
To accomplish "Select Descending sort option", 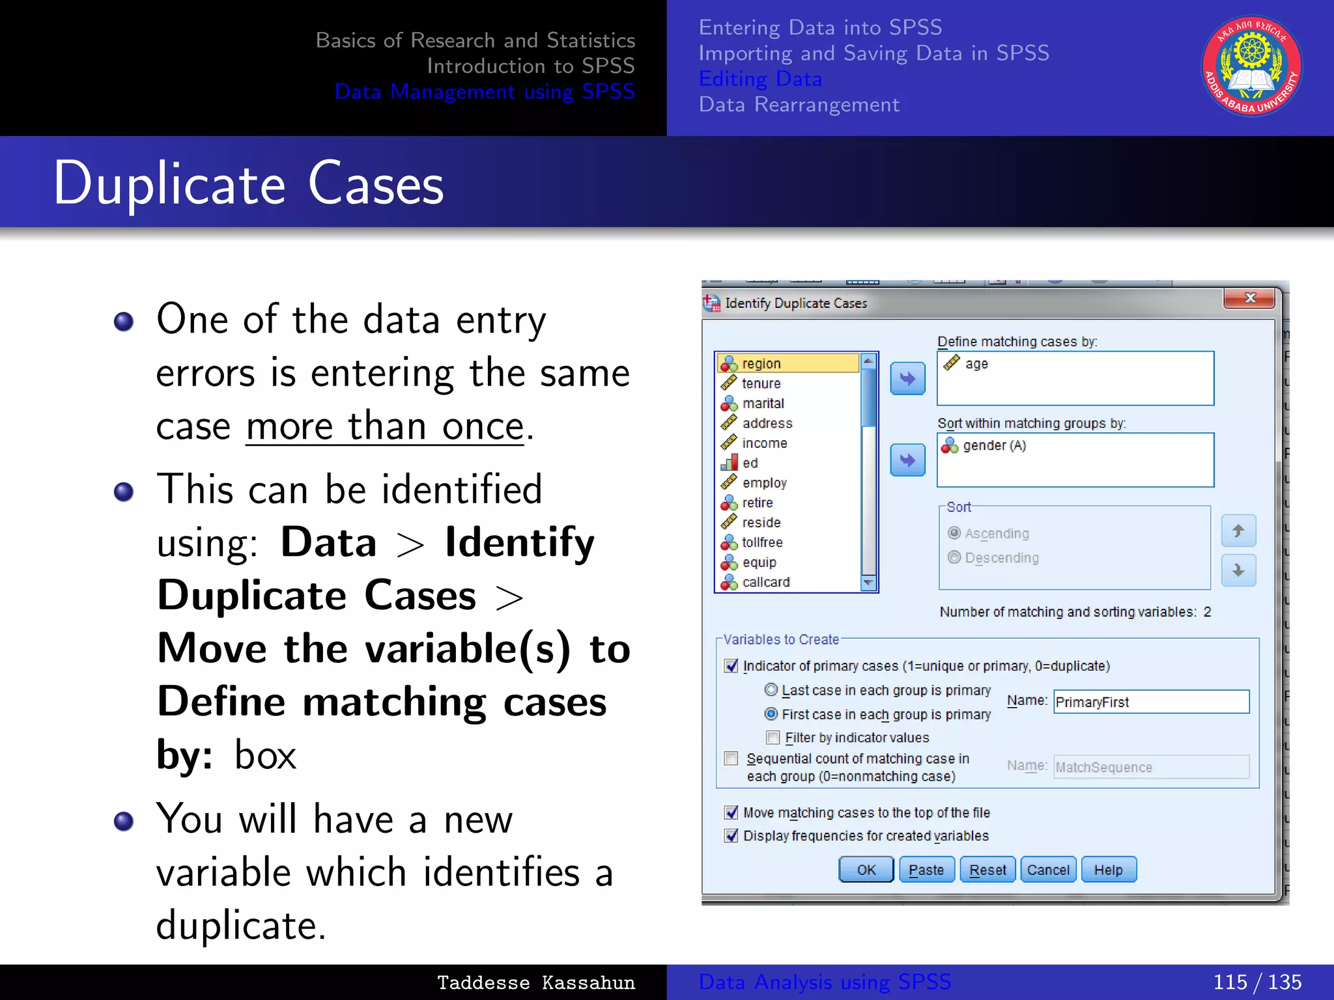I will (954, 557).
